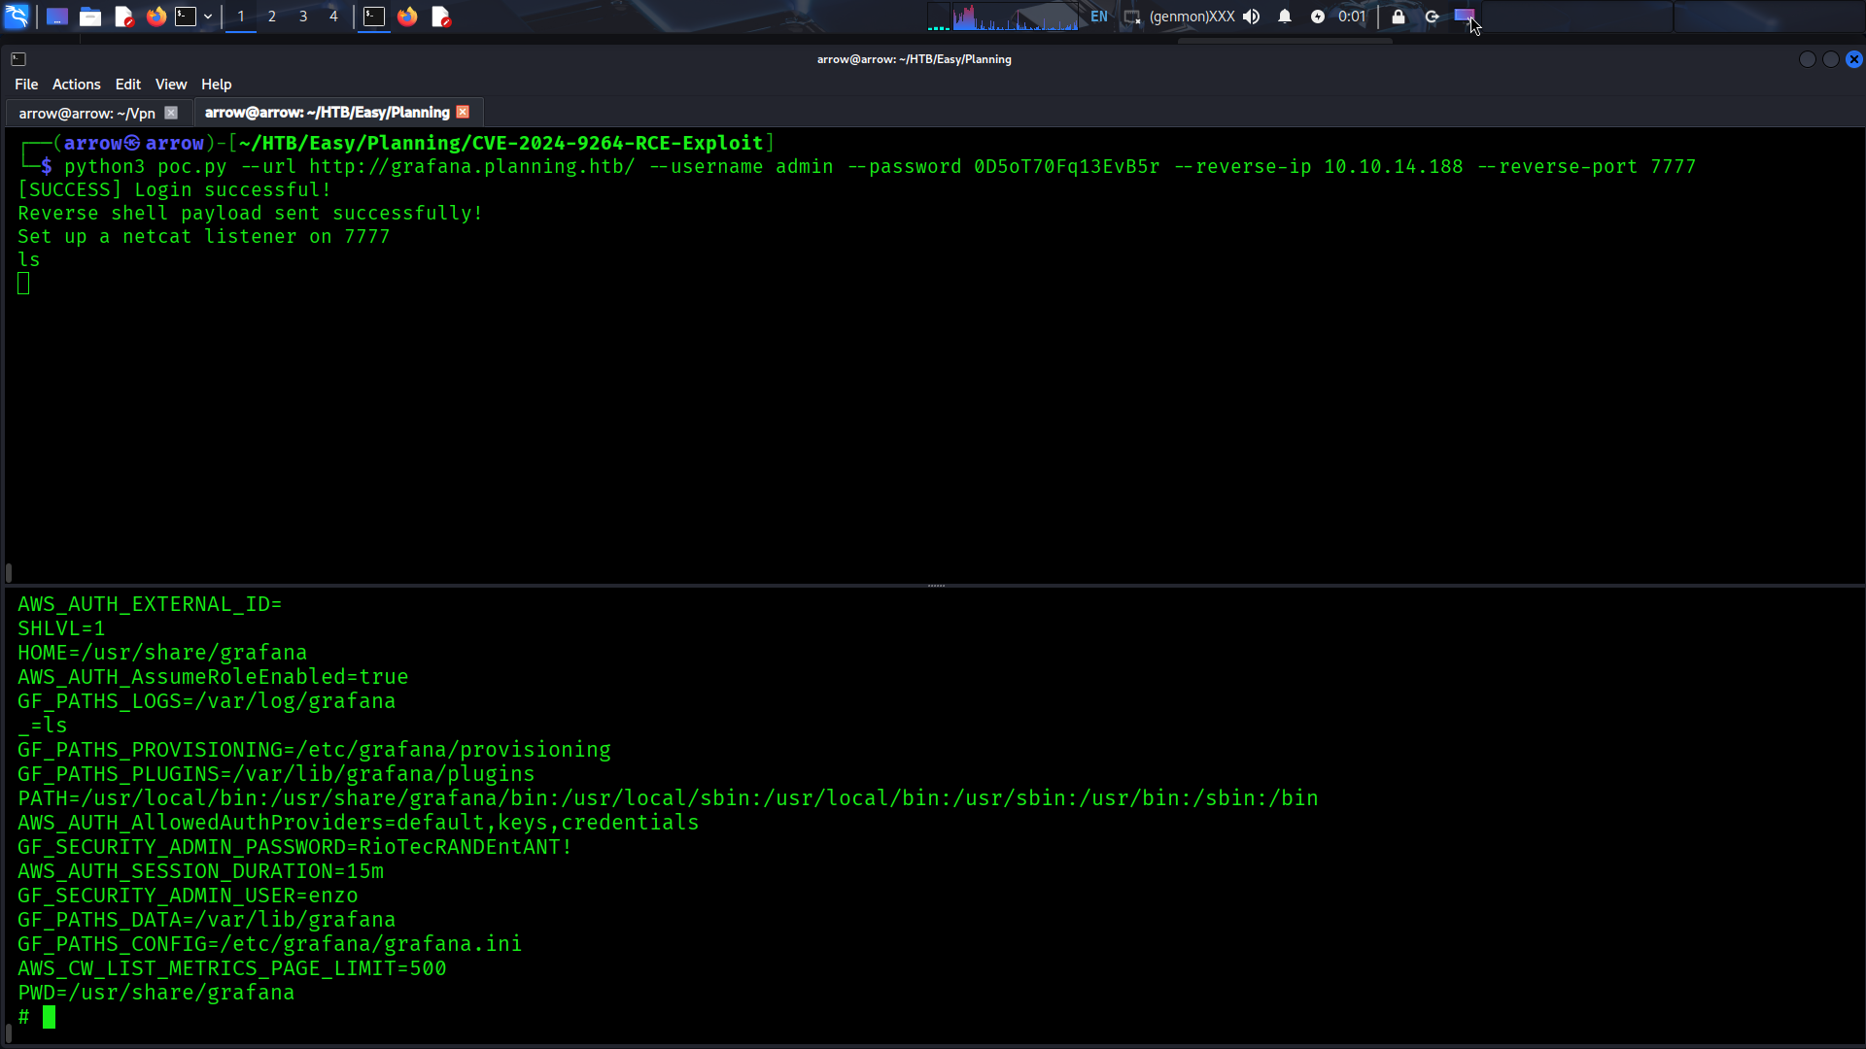Toggle the EN keyboard layout indicator

point(1099,17)
